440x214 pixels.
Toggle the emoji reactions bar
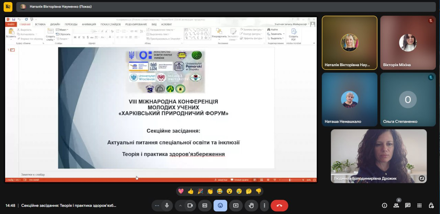coord(220,205)
